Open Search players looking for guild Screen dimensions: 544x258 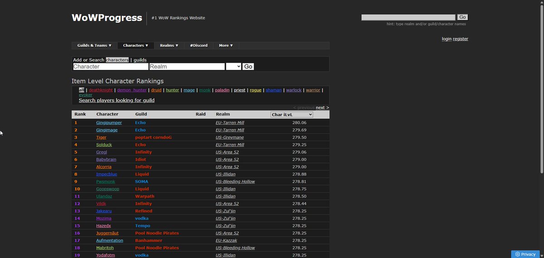point(117,100)
